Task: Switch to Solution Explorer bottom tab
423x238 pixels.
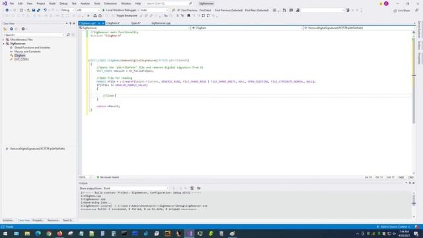Action: click(8, 220)
